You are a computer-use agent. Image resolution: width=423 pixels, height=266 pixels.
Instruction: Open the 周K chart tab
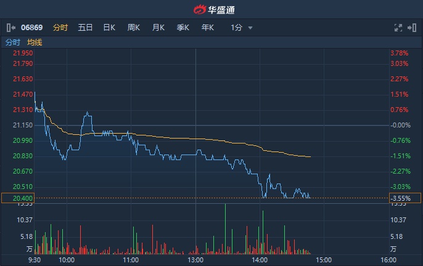(134, 28)
